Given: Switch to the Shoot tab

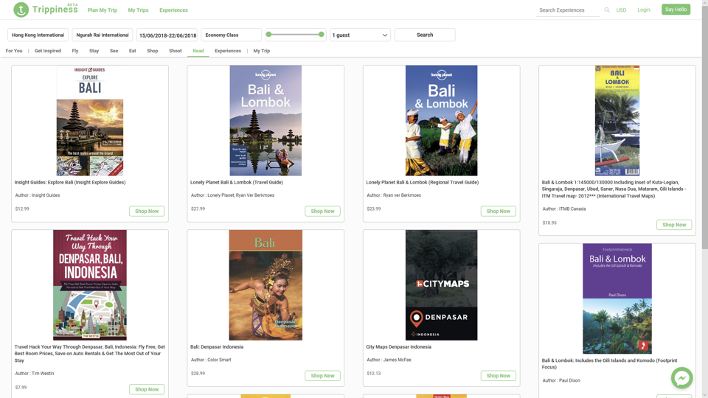Looking at the screenshot, I should coord(176,51).
